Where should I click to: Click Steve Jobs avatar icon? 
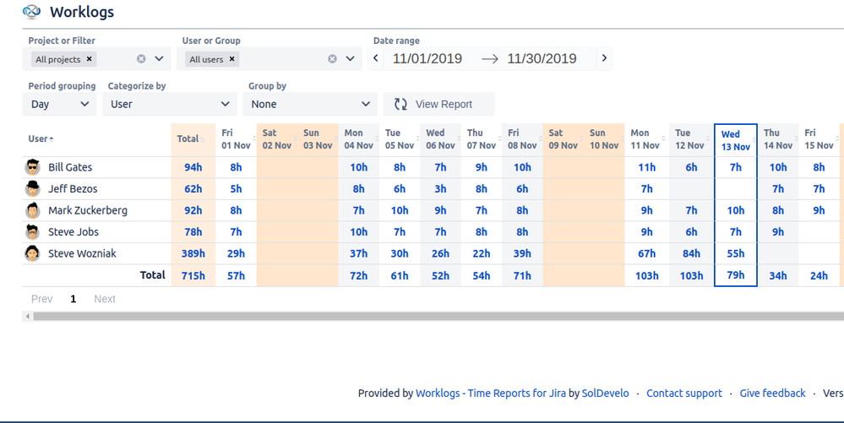32,232
